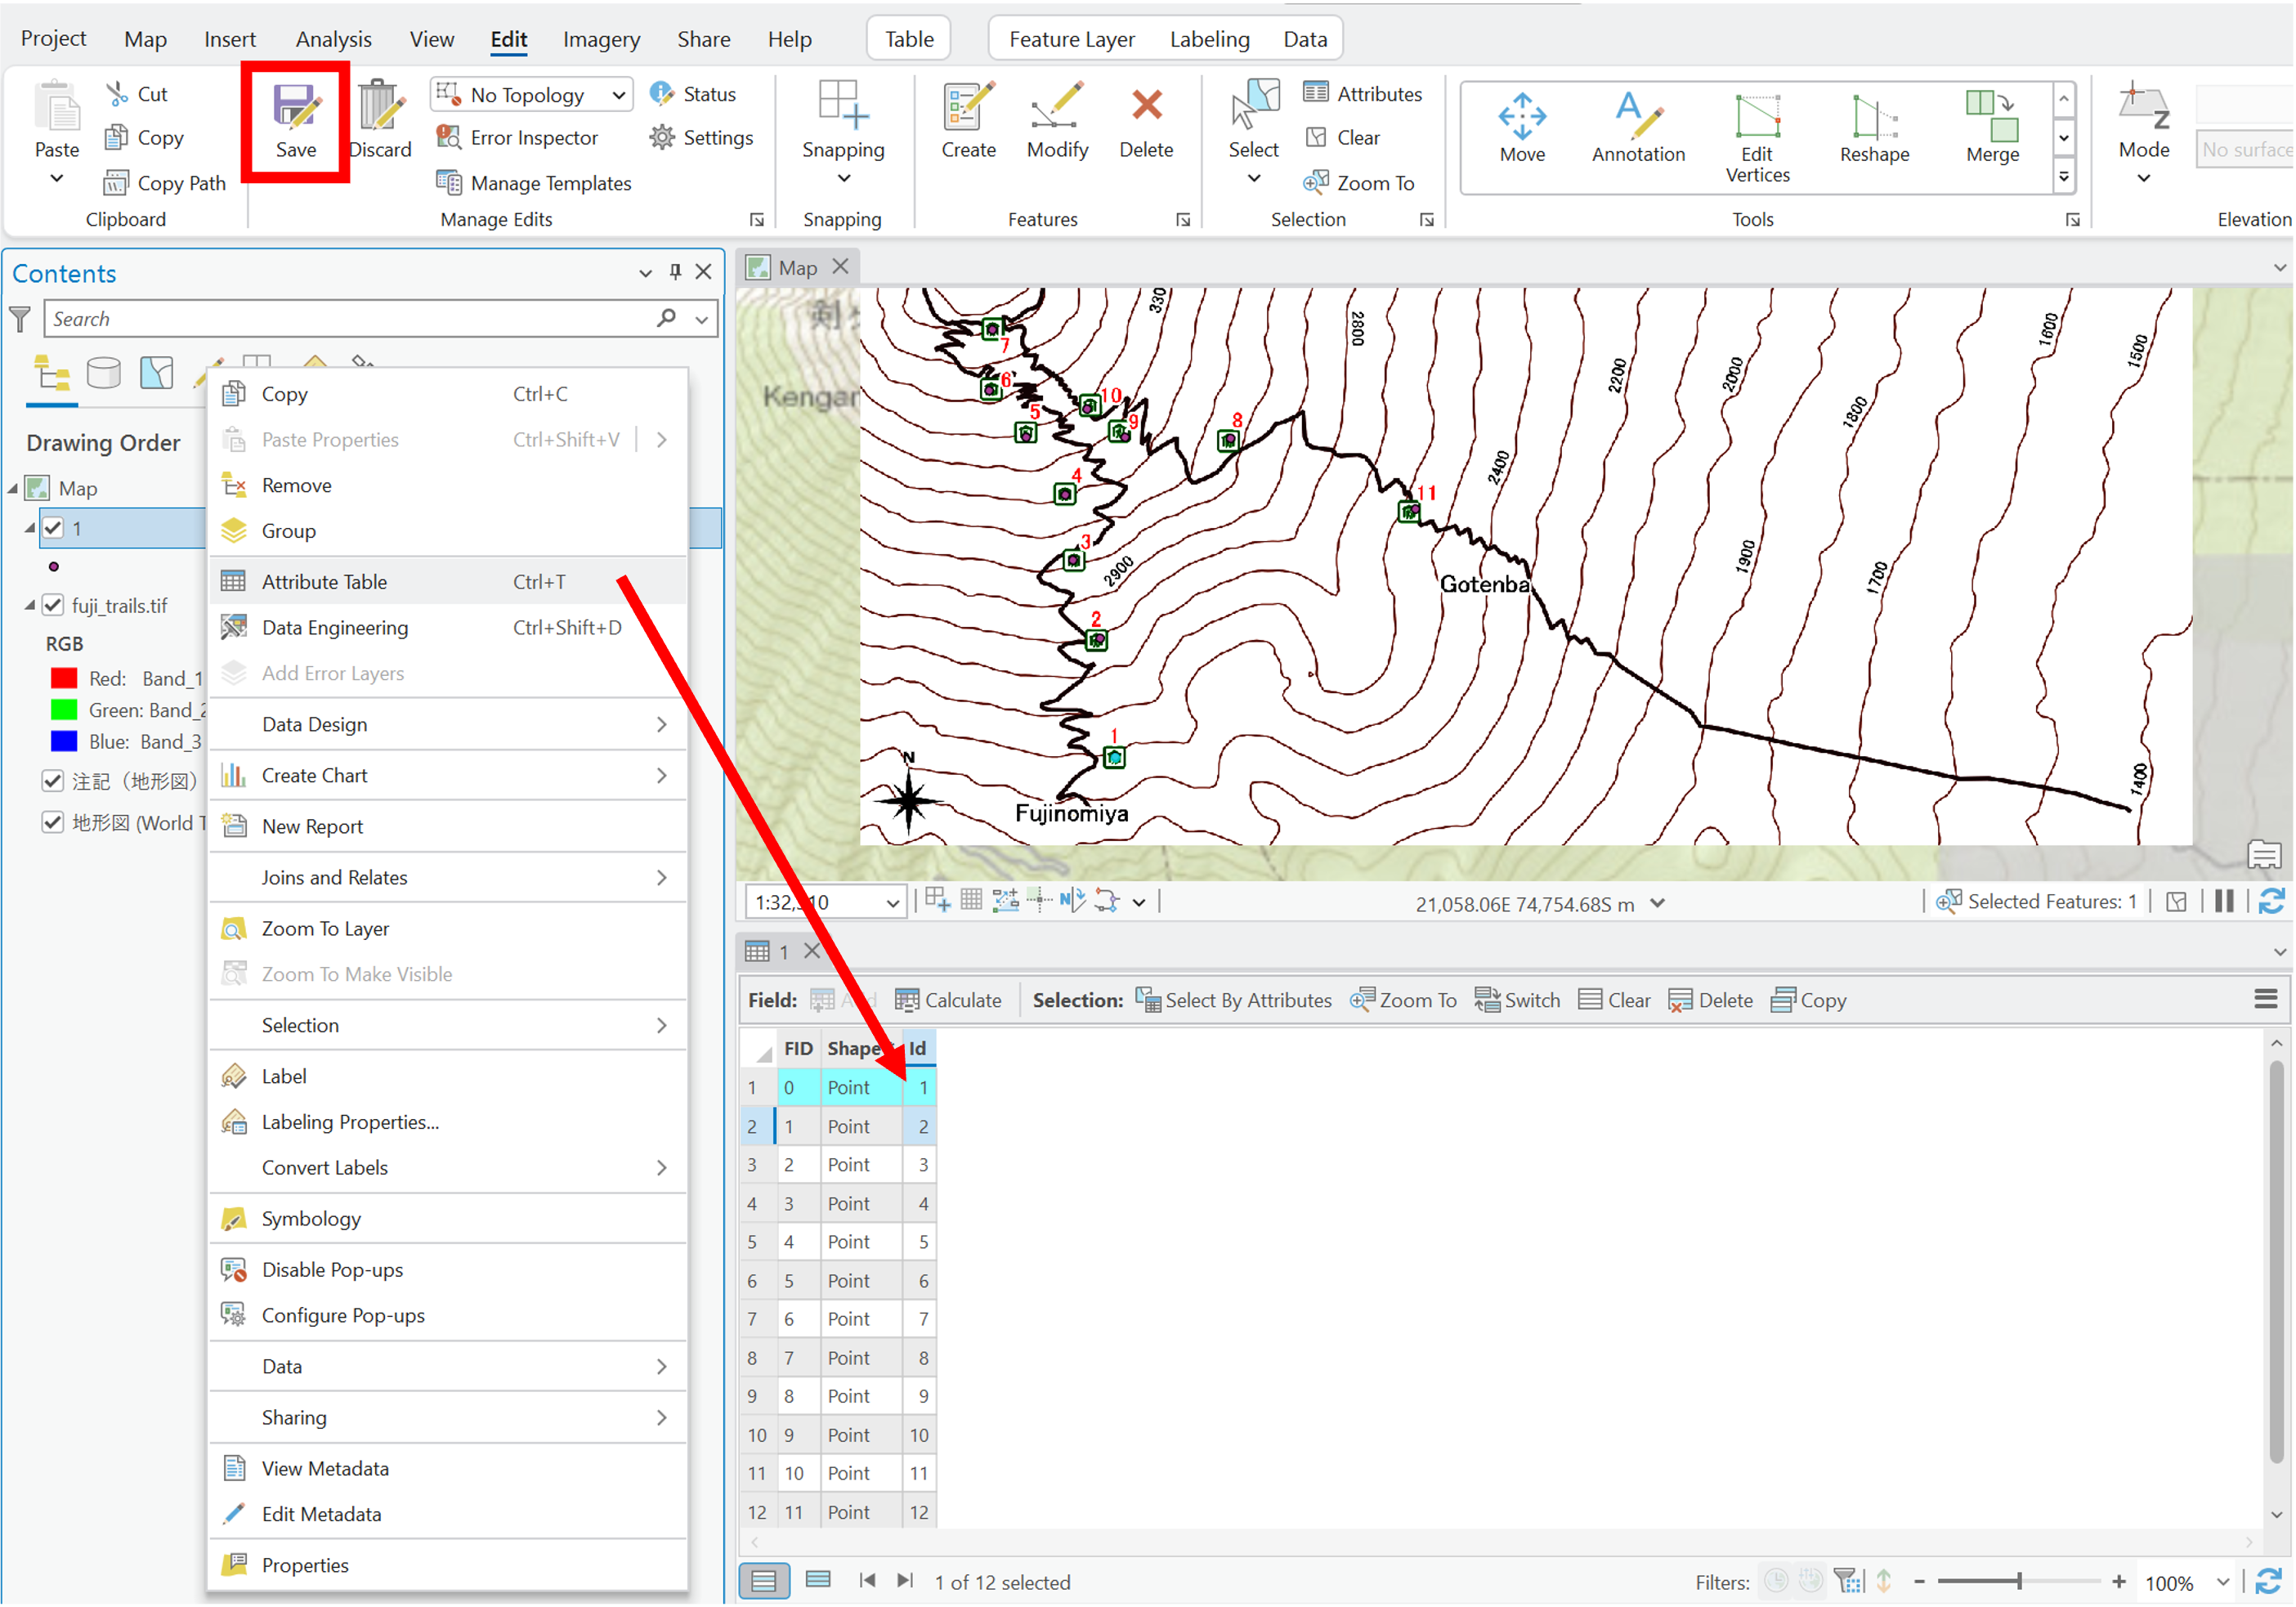Expand the Paste dropdown arrow

click(x=57, y=178)
